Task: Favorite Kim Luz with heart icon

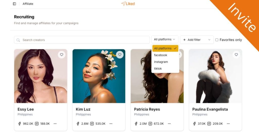Action: coord(120,55)
